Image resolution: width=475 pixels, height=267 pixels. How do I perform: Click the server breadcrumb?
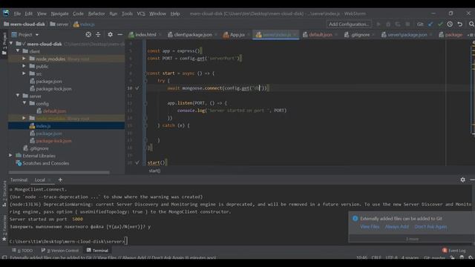(x=59, y=24)
